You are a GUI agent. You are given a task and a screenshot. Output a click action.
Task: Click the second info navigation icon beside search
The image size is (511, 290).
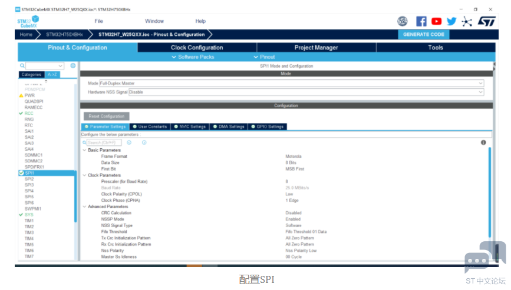click(144, 142)
